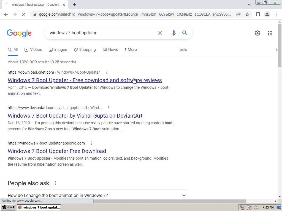Screen dimensions: 282x211
Task: Click the show desktop tray icon
Action: [x=279, y=207]
